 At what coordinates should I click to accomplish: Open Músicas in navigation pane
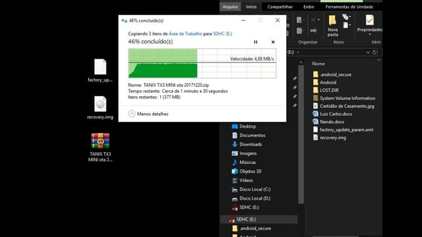coord(244,163)
